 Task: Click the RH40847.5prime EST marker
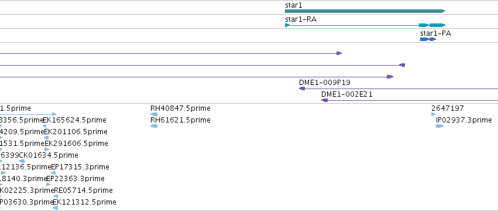click(154, 114)
